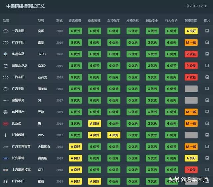This screenshot has width=213, height=187.
Task: Click the BMW logo beside 华晨宝马
Action: (x=6, y=54)
